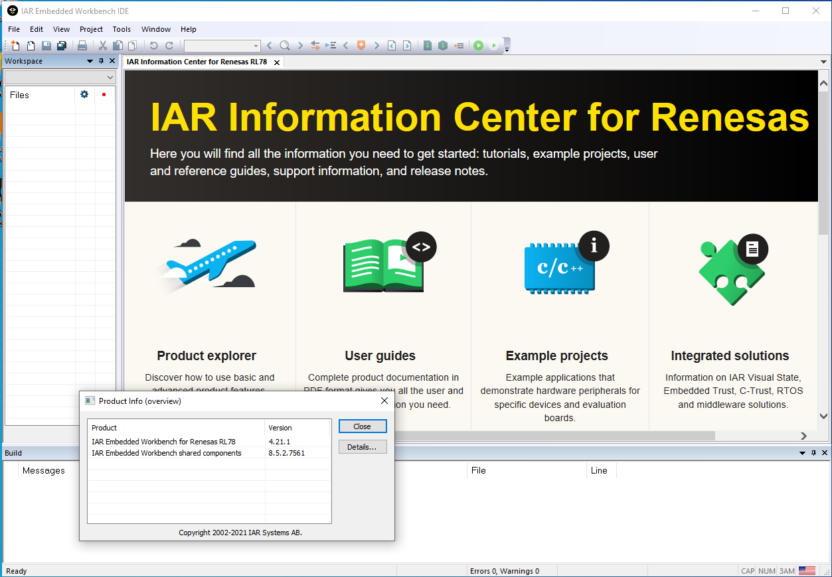Click the Replace arrows icon

pyautogui.click(x=315, y=45)
